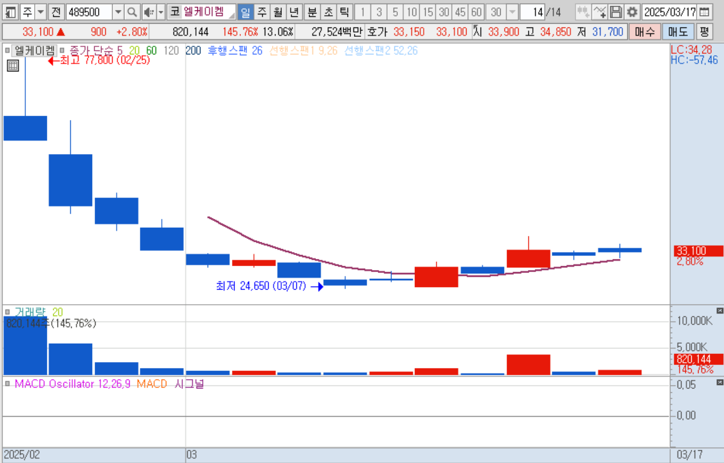Viewport: 724px width, 463px height.
Task: Click the 엘케이켐 chart legend label
Action: click(34, 50)
